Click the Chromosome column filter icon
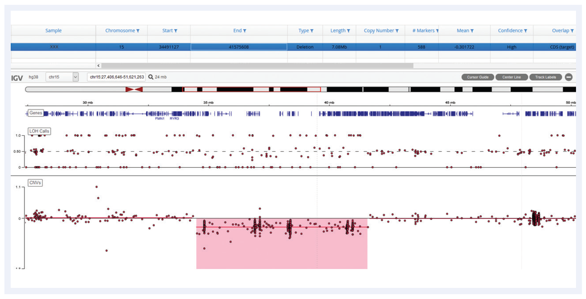This screenshot has height=299, width=586. click(x=138, y=31)
